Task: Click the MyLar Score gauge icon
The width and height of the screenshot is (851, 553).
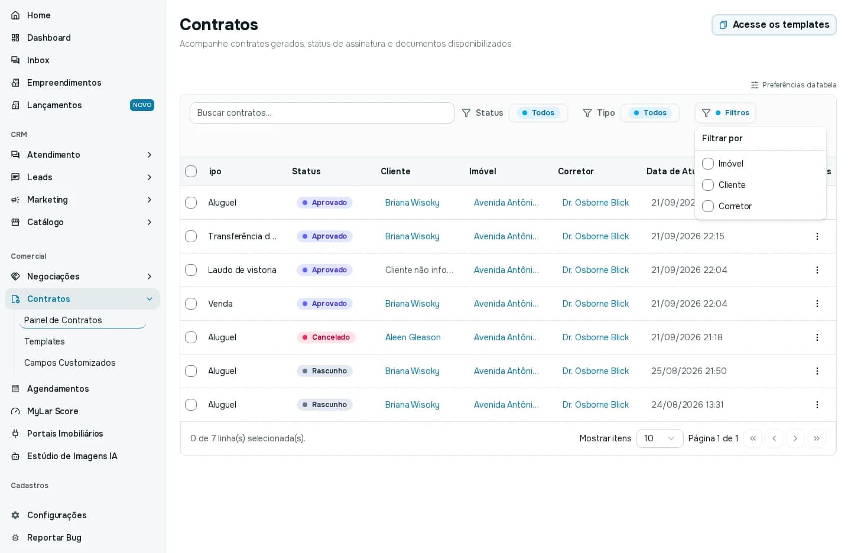Action: point(15,411)
